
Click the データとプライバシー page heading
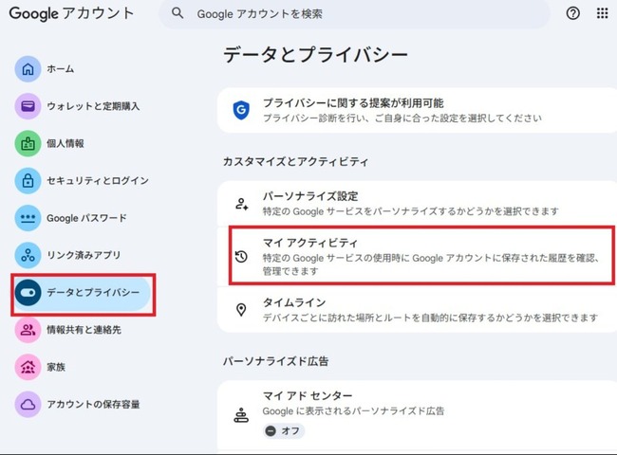click(315, 54)
